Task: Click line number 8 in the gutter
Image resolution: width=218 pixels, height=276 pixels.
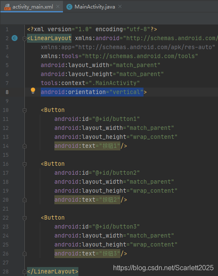Action: tap(7, 92)
